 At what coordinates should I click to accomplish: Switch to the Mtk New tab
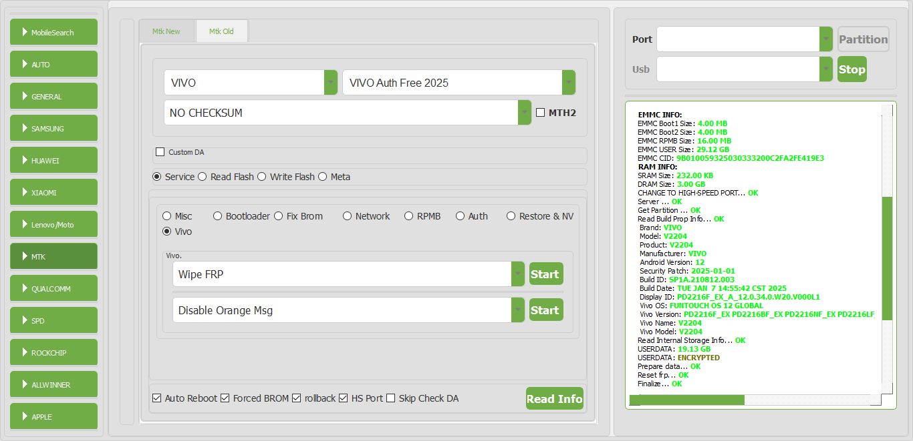tap(166, 31)
